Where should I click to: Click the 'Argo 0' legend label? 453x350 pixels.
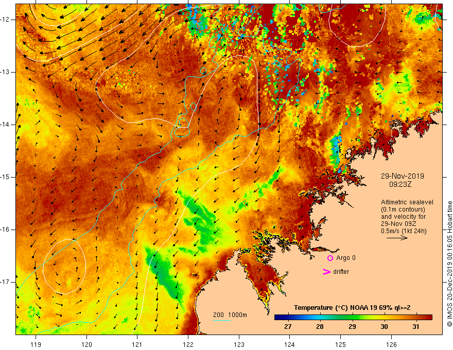click(346, 258)
